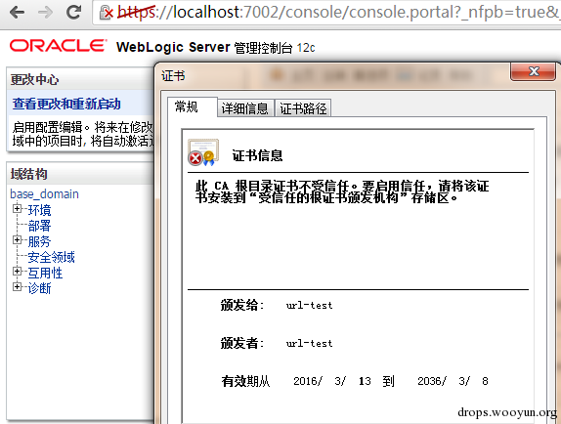The width and height of the screenshot is (561, 424).
Task: Open the 环境 link in domain tree
Action: [x=39, y=210]
